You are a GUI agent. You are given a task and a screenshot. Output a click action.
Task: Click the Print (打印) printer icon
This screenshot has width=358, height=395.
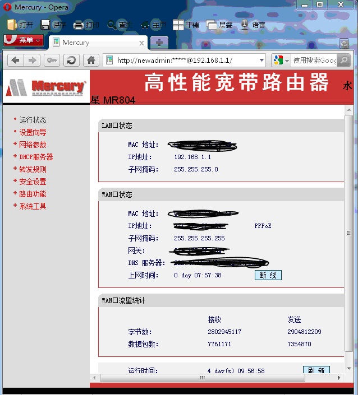(x=78, y=25)
